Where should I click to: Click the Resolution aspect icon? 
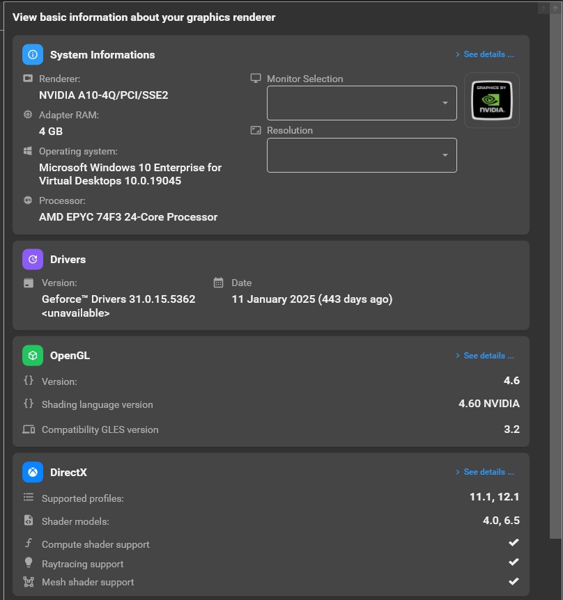(x=256, y=130)
